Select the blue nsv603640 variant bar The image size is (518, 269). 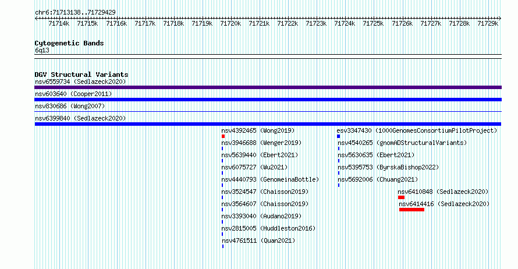tap(268, 100)
